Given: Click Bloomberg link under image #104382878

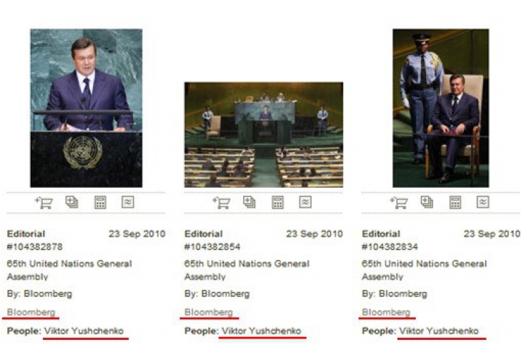Looking at the screenshot, I should tap(31, 312).
